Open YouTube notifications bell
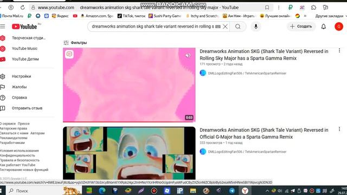This screenshot has height=195, width=347. [x=323, y=27]
